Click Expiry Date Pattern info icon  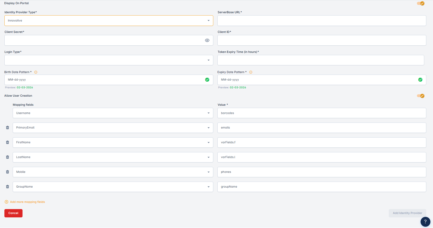tap(251, 72)
